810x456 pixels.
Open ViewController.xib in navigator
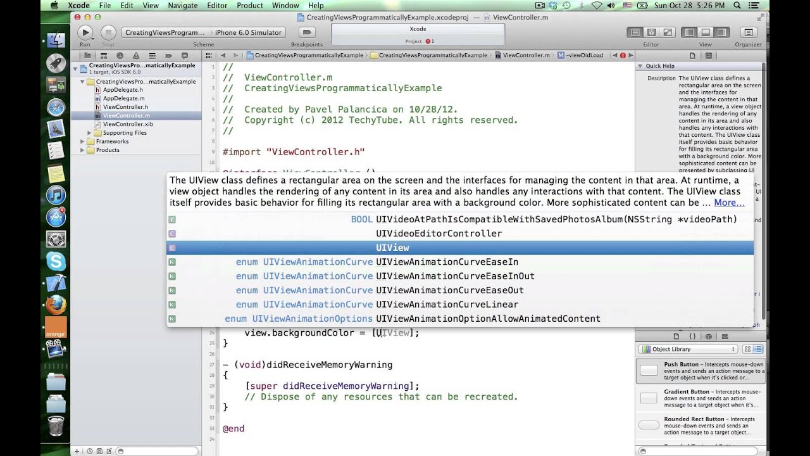(128, 124)
